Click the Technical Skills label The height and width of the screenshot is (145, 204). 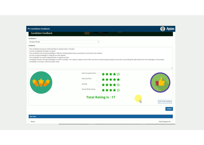tap(87, 79)
